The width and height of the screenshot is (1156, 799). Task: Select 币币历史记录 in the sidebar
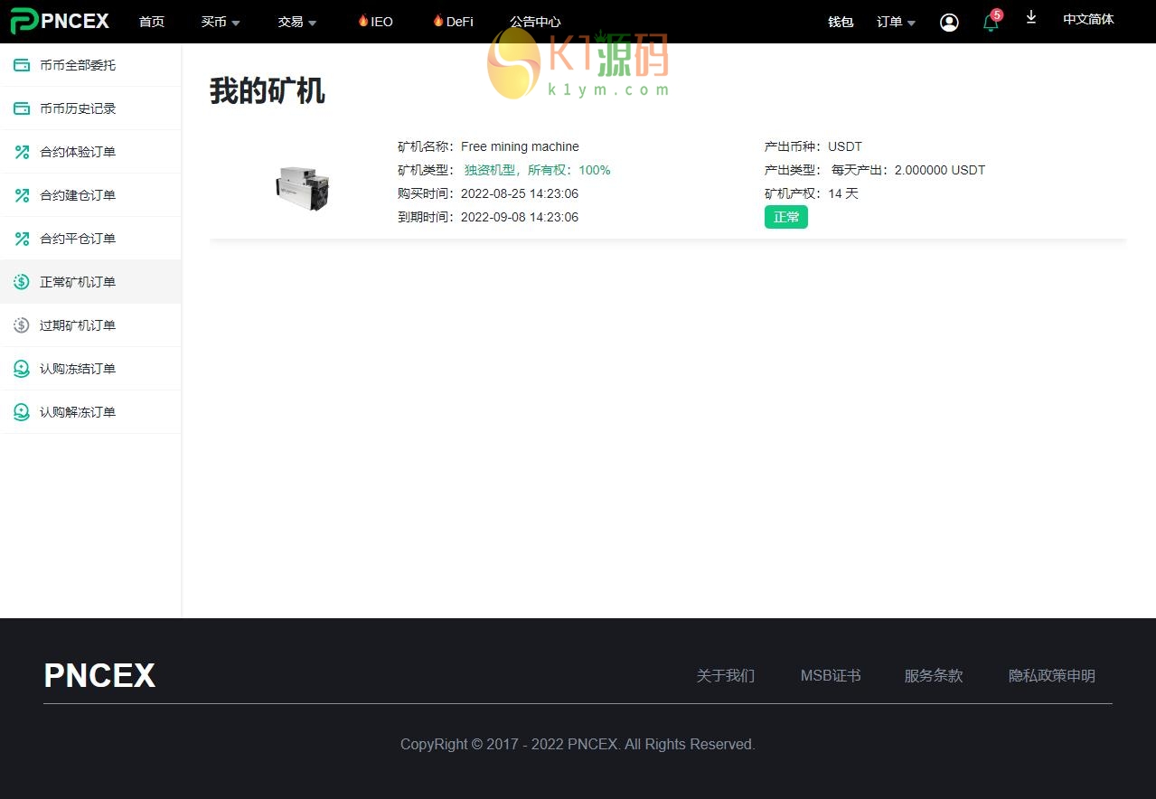pos(90,108)
